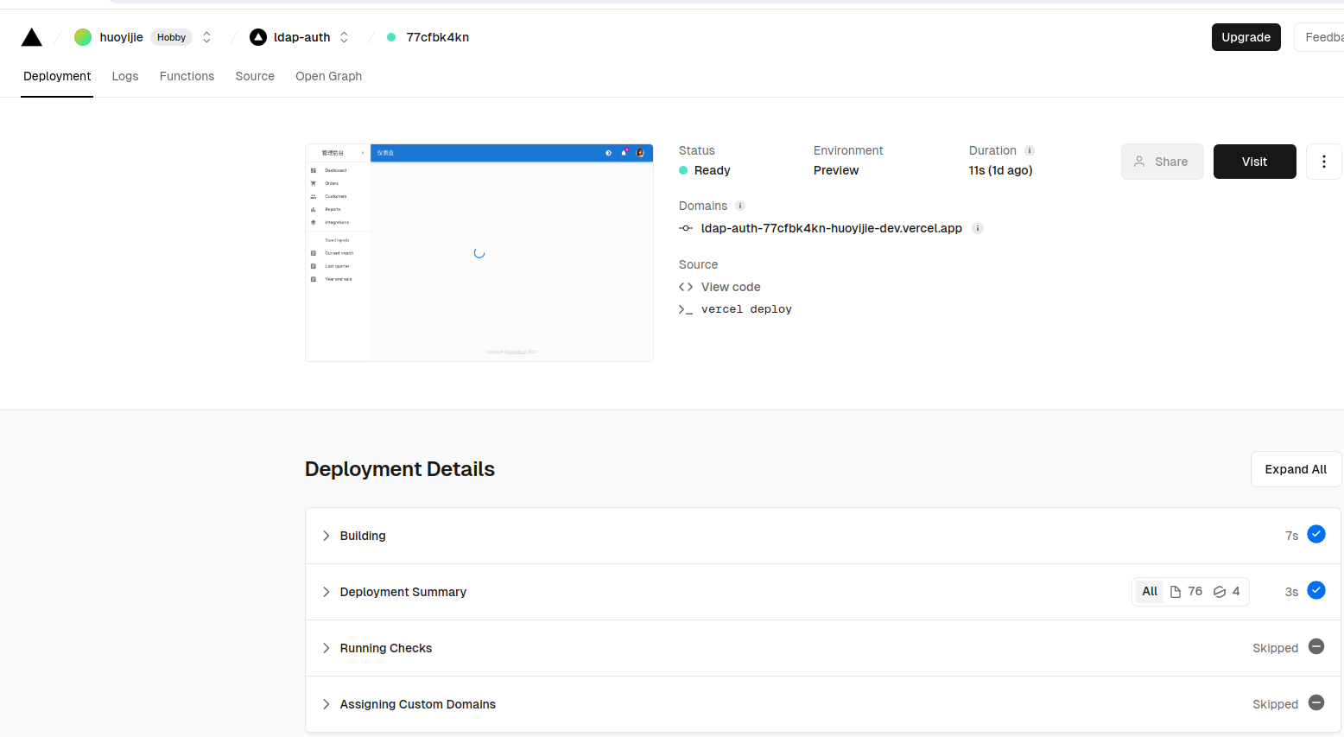Click the Running Checks skipped status icon
Image resolution: width=1344 pixels, height=737 pixels.
[1316, 647]
